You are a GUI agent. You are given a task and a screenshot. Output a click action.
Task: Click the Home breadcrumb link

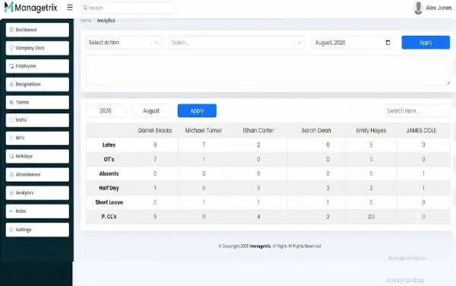[86, 21]
